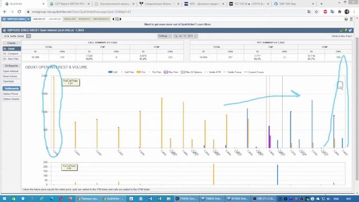The image size is (359, 202).
Task: Open the expiration calendar icon
Action: pos(117,19)
